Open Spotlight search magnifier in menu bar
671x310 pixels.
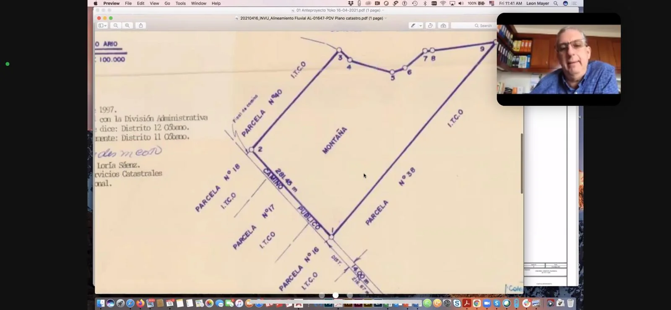click(x=556, y=3)
